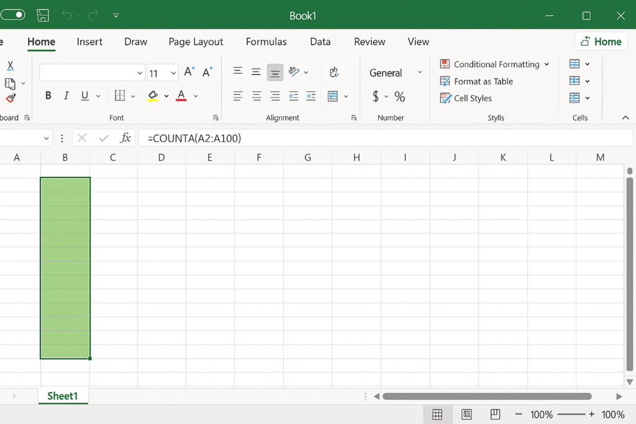The width and height of the screenshot is (636, 424).
Task: Collapse the ribbon with chevron
Action: click(625, 117)
